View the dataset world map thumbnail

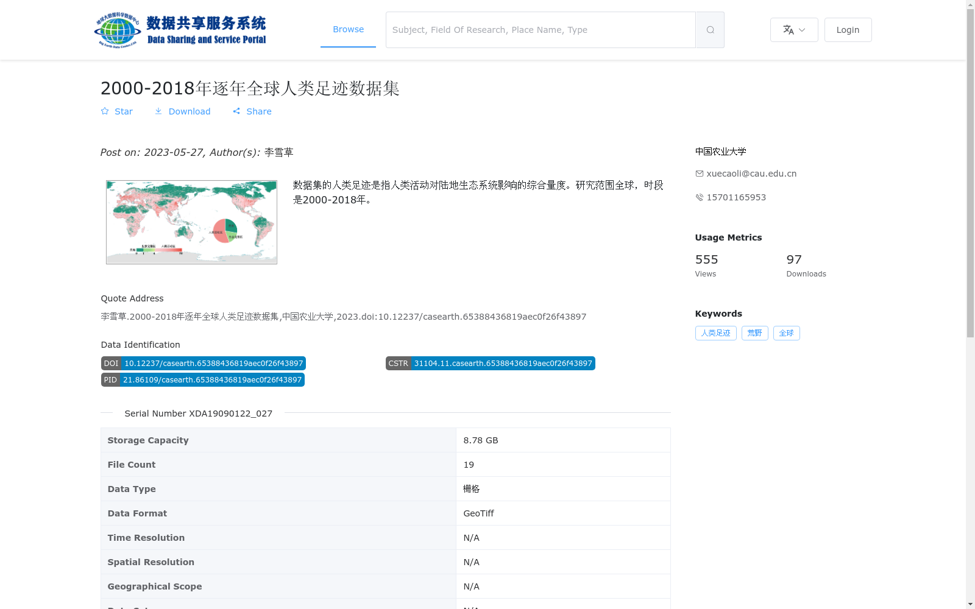pyautogui.click(x=191, y=222)
